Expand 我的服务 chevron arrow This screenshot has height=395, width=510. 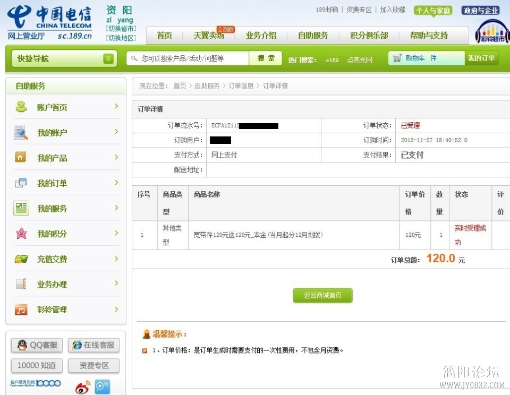[x=116, y=208]
